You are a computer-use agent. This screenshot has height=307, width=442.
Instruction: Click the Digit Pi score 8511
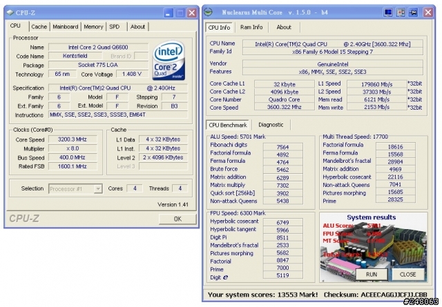click(282, 237)
